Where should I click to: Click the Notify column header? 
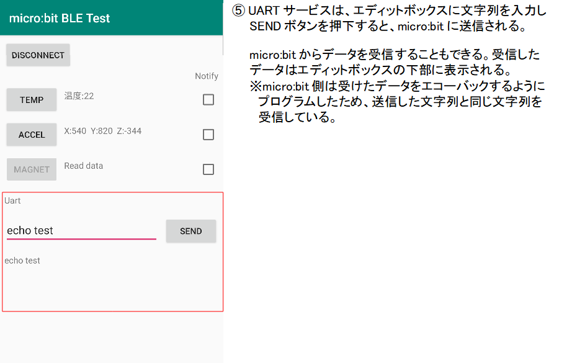(206, 76)
